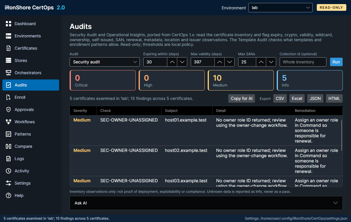
Task: Click the Enroll new-file icon
Action: [x=8, y=97]
